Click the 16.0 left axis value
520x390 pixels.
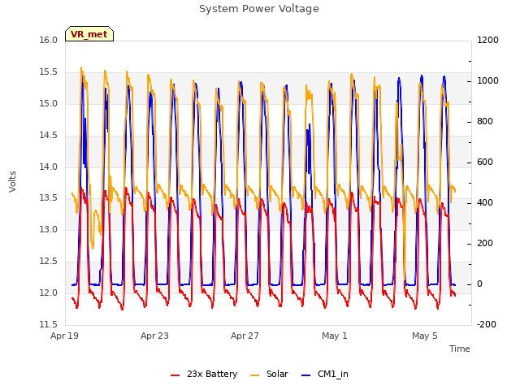tap(49, 40)
